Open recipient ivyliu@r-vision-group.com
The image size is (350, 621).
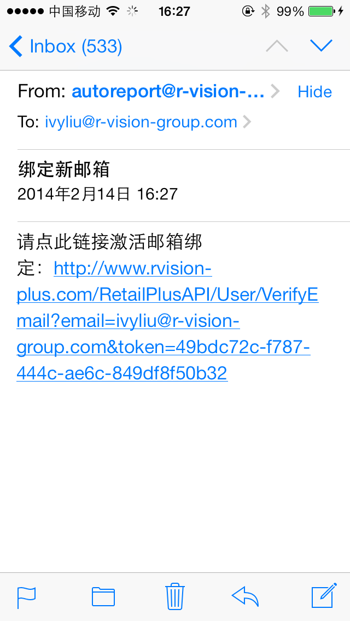[141, 122]
